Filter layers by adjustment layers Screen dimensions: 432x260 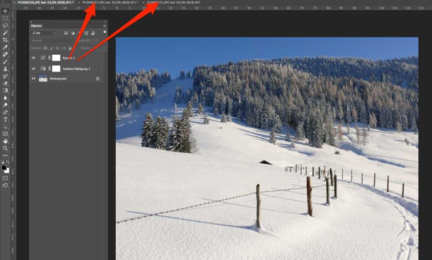coord(73,33)
